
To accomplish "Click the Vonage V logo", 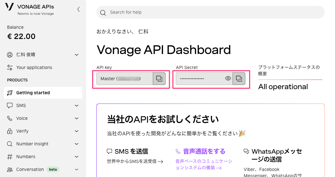I will [9, 6].
